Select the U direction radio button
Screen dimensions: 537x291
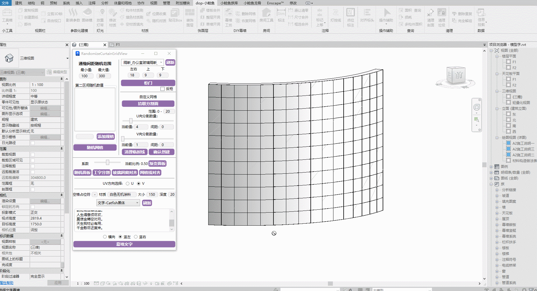(128, 184)
